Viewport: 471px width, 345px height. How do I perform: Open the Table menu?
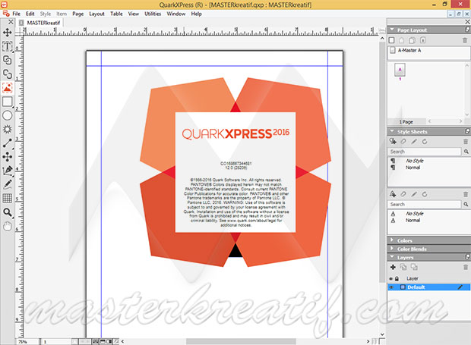[x=116, y=14]
